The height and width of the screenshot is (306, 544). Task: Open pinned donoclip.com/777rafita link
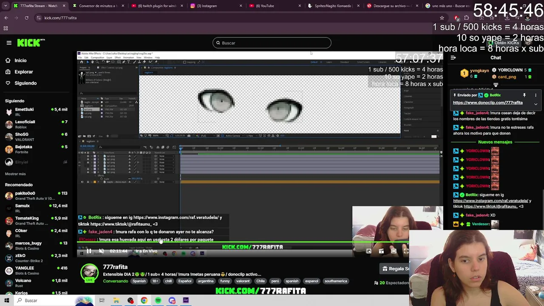point(487,102)
